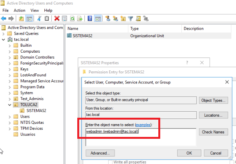This screenshot has height=164, width=236.
Task: Collapse the tac.local domain node
Action: (4, 39)
